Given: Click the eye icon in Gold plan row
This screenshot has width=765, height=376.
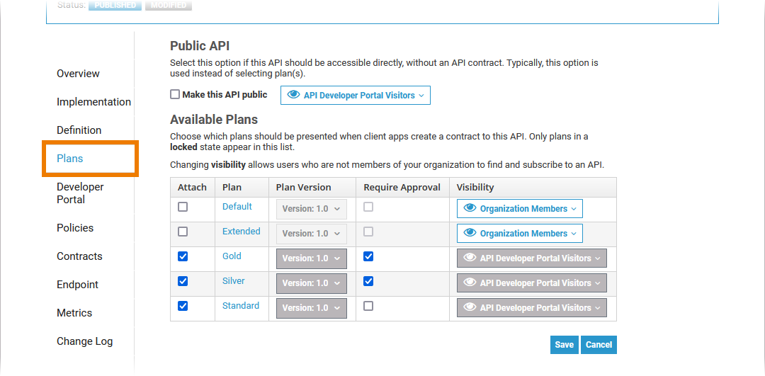Looking at the screenshot, I should click(470, 258).
